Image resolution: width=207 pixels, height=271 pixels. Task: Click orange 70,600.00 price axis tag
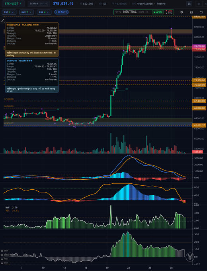tap(199, 85)
